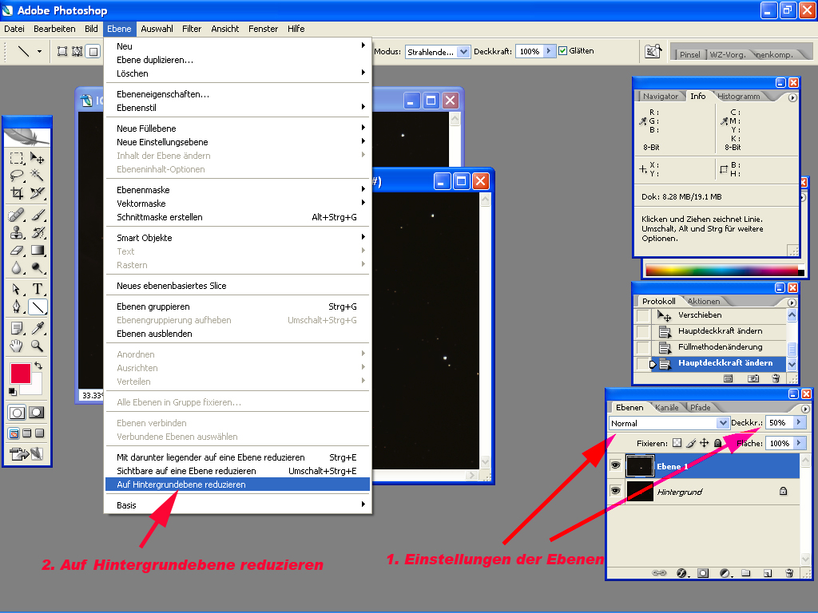The height and width of the screenshot is (613, 818).
Task: Create new snapshot in Protokoll panel
Action: [x=752, y=378]
